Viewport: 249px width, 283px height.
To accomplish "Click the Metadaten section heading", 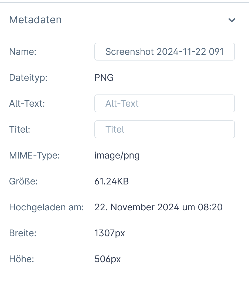I will 35,20.
